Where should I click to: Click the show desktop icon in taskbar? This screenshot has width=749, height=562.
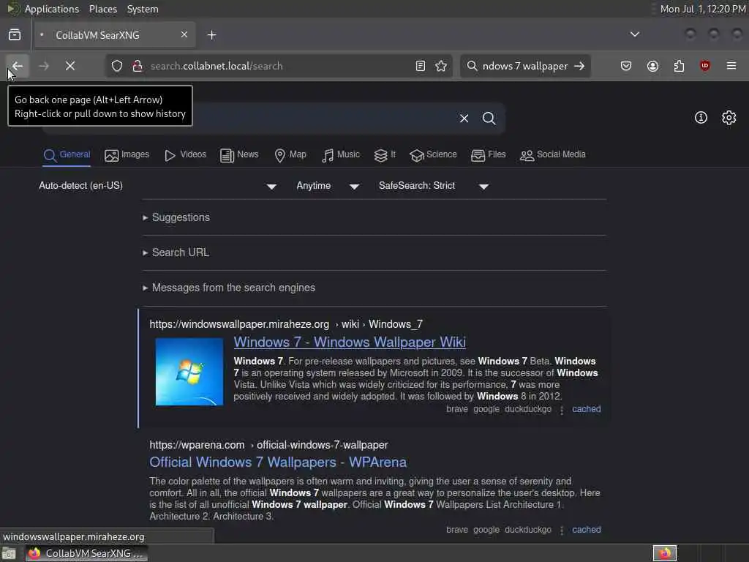click(x=9, y=554)
